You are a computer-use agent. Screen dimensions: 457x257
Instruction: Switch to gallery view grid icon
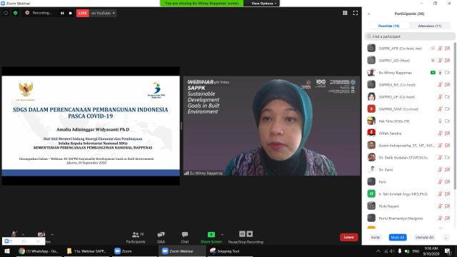[345, 13]
